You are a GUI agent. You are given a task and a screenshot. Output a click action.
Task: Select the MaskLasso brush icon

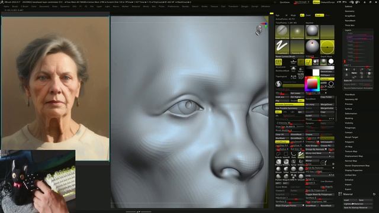(x=278, y=162)
